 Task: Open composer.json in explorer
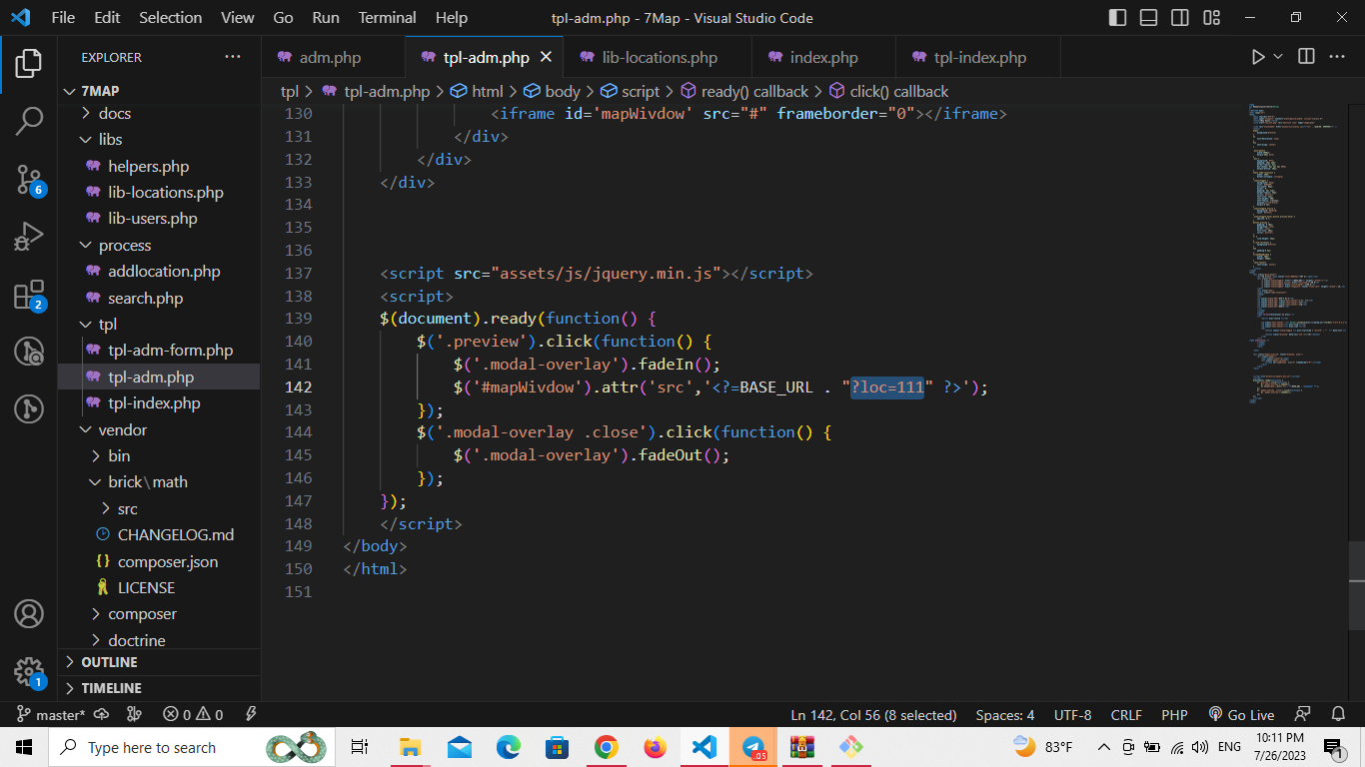[160, 562]
